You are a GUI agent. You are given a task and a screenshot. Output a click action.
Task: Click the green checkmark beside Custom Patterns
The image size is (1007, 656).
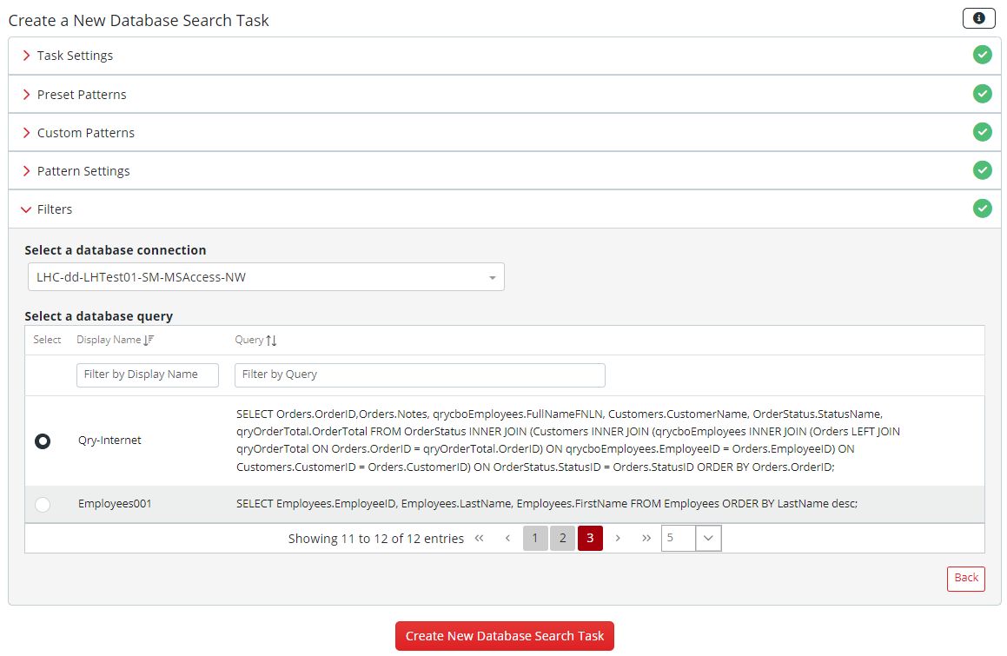[x=982, y=132]
